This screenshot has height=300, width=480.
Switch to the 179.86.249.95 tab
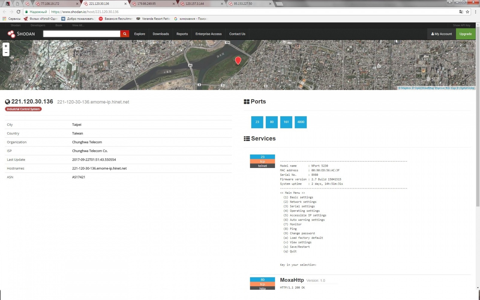pyautogui.click(x=153, y=4)
